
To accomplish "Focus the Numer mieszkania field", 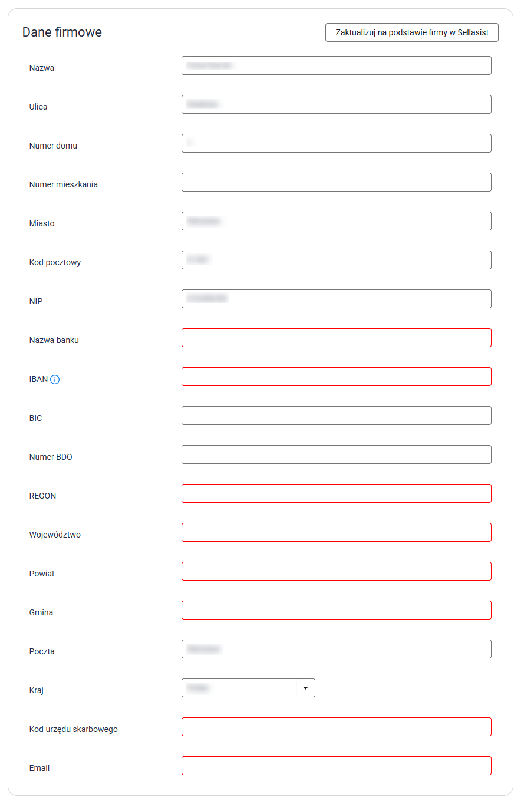I will [x=336, y=182].
